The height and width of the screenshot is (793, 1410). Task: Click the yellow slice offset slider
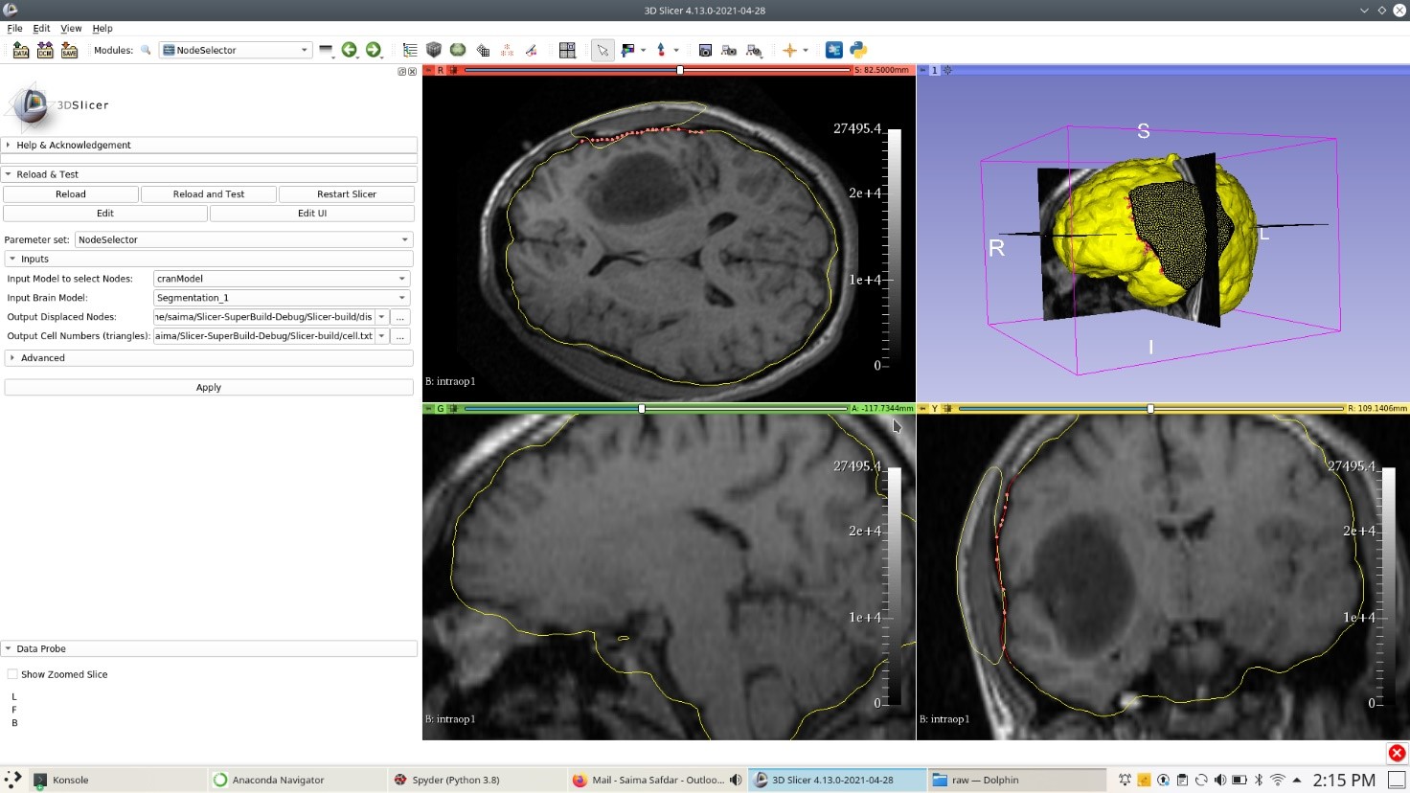[1151, 409]
